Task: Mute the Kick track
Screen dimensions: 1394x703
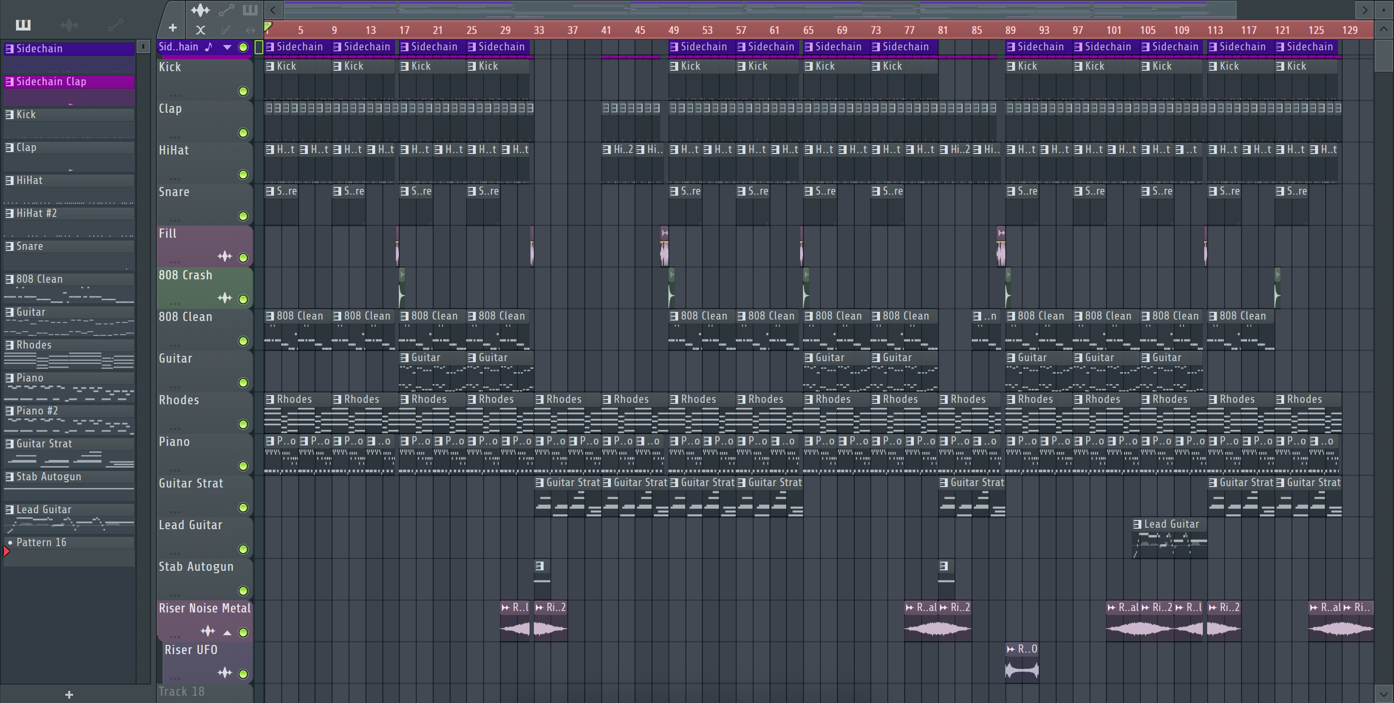Action: pos(243,92)
